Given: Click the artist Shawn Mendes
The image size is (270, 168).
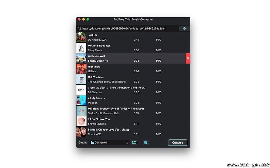Looking at the screenshot, I should tap(97, 124).
